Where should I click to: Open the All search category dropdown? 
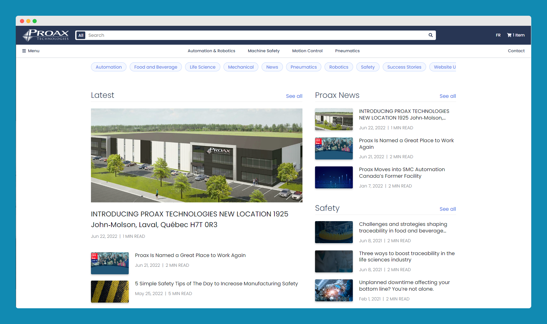click(81, 35)
